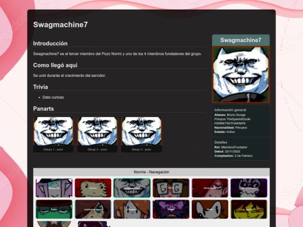Viewport: 303px width, 227px height.
Task: Click the Dibujo 1 - autor caption
Action: [x=53, y=150]
